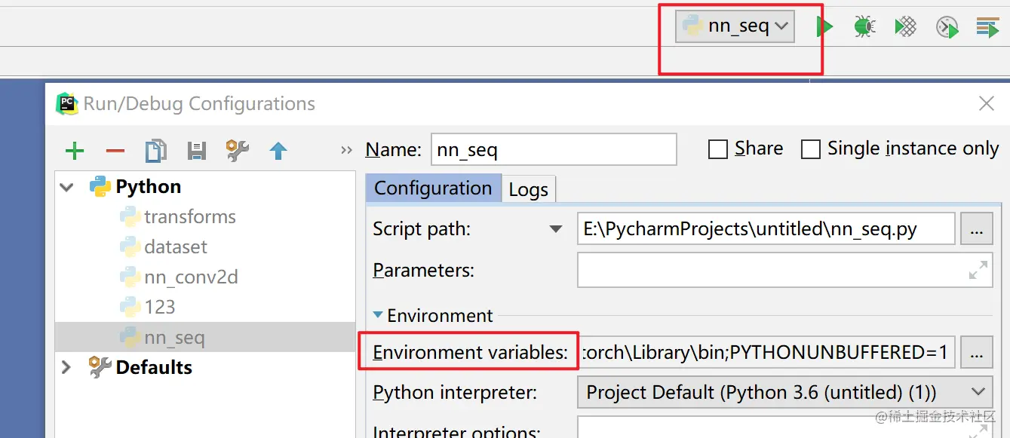Click the Name input field
This screenshot has width=1010, height=438.
(554, 149)
